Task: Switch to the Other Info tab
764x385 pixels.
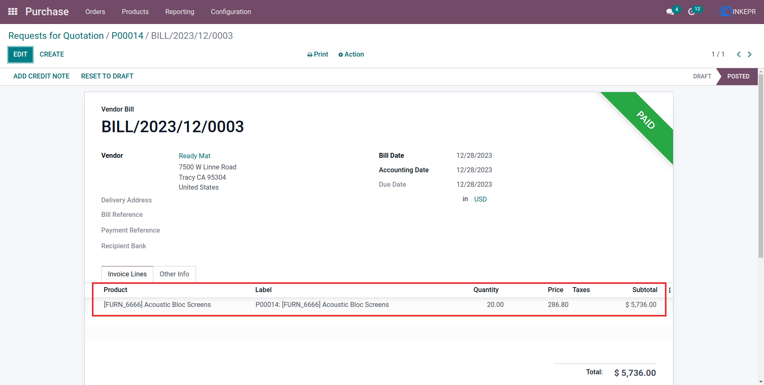Action: [174, 274]
